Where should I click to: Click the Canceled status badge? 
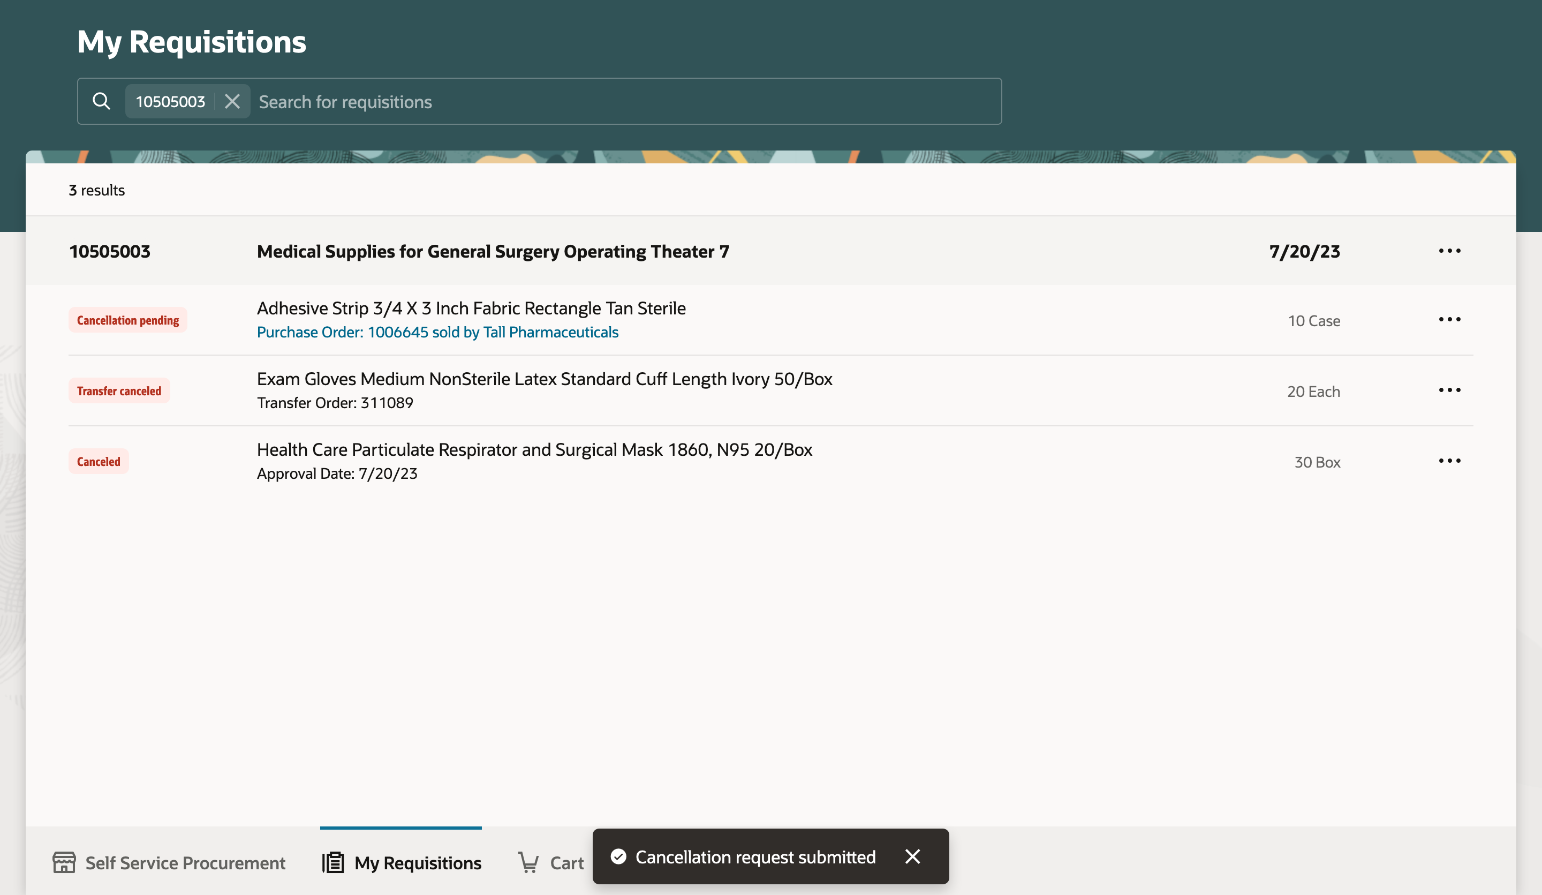click(x=99, y=462)
